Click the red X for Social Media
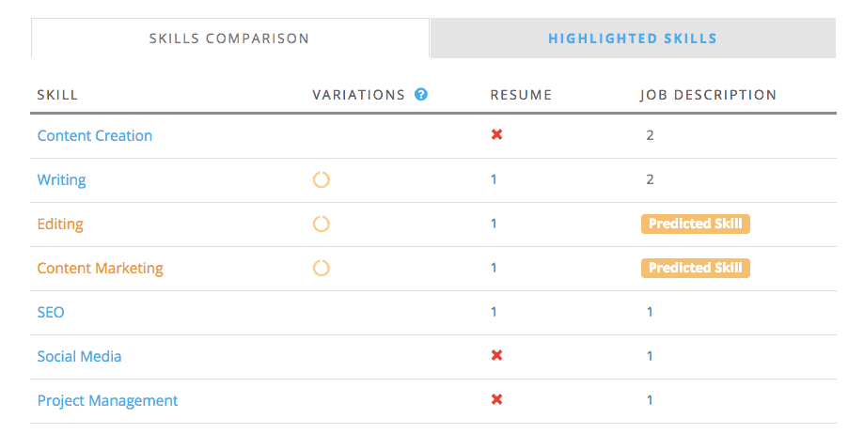 coord(496,356)
